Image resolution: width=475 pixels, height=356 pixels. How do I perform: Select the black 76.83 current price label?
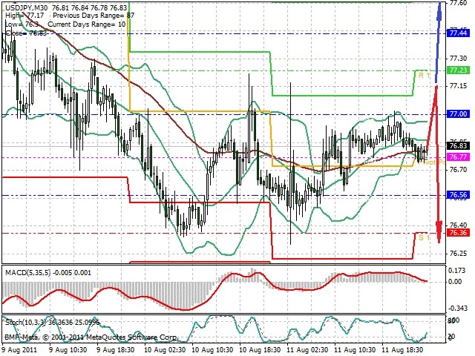459,146
